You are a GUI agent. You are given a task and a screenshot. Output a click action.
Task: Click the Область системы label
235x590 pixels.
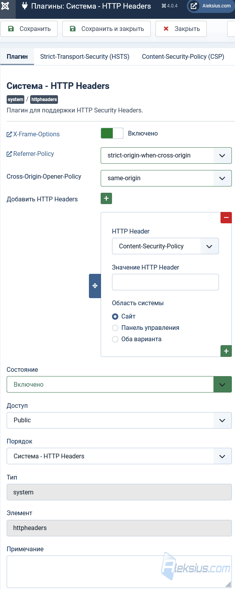(138, 303)
